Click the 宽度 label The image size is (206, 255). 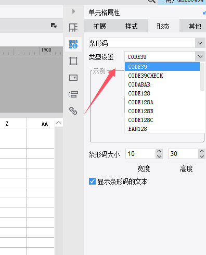point(144,168)
